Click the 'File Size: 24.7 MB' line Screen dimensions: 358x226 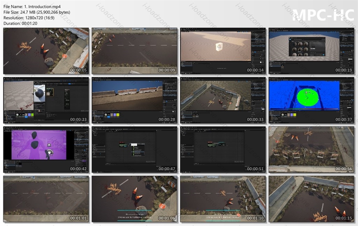(x=37, y=12)
